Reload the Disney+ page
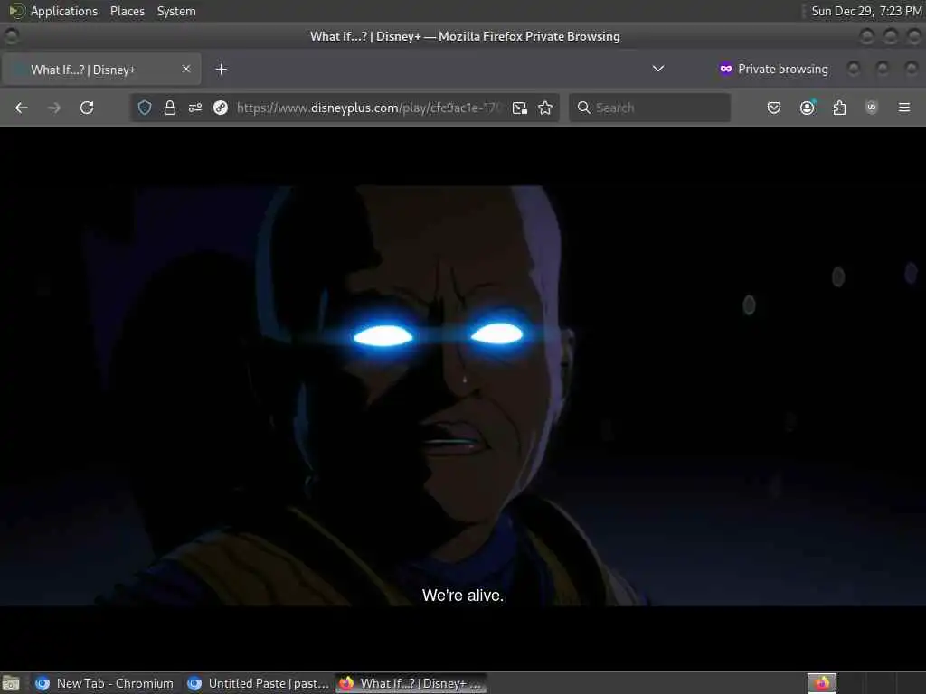The height and width of the screenshot is (694, 926). tap(87, 108)
